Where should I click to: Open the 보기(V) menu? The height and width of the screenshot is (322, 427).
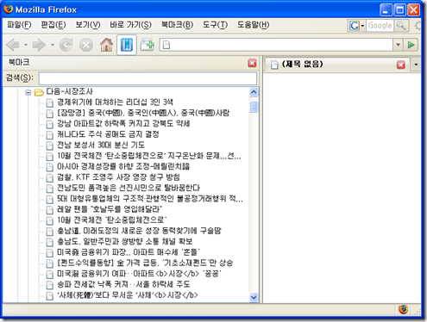(x=88, y=25)
